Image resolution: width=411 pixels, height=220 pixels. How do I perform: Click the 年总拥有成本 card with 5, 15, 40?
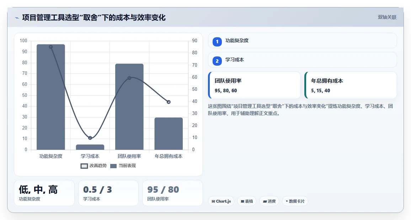click(351, 85)
